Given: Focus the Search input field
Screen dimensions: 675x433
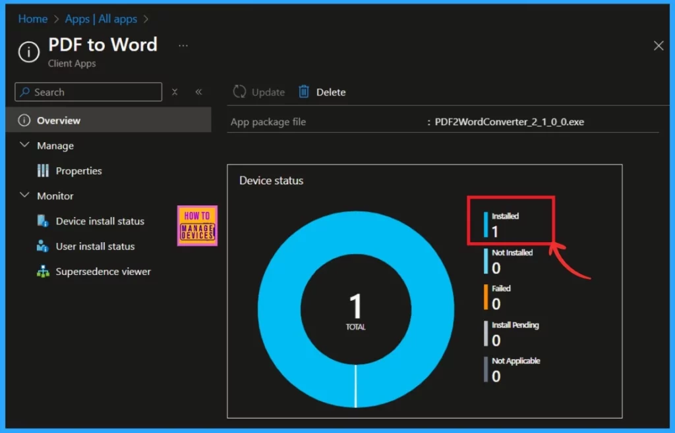Looking at the screenshot, I should coord(88,92).
